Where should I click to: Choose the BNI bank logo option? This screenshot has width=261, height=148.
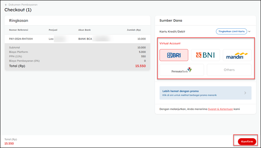(205, 55)
